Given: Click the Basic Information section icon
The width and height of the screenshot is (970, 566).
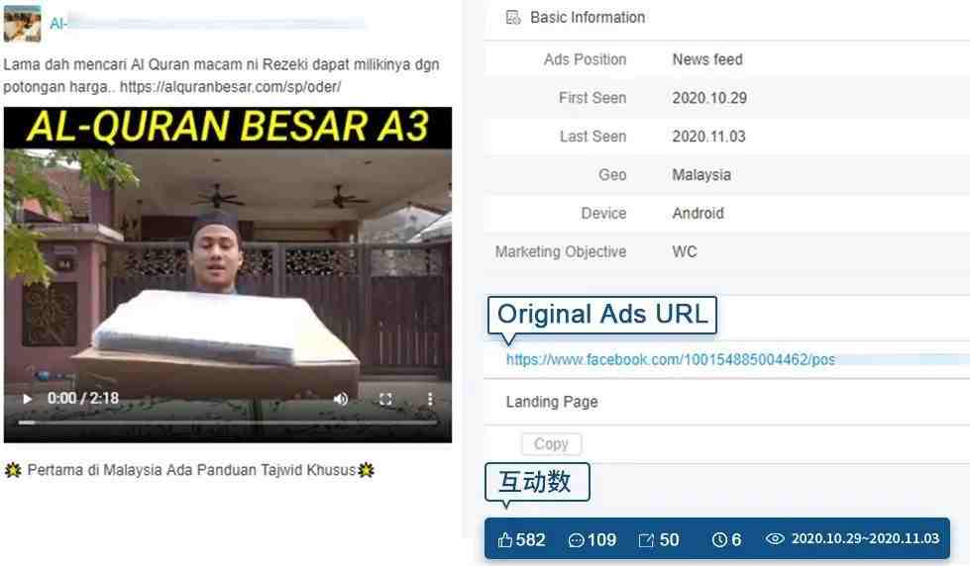Looking at the screenshot, I should click(513, 17).
